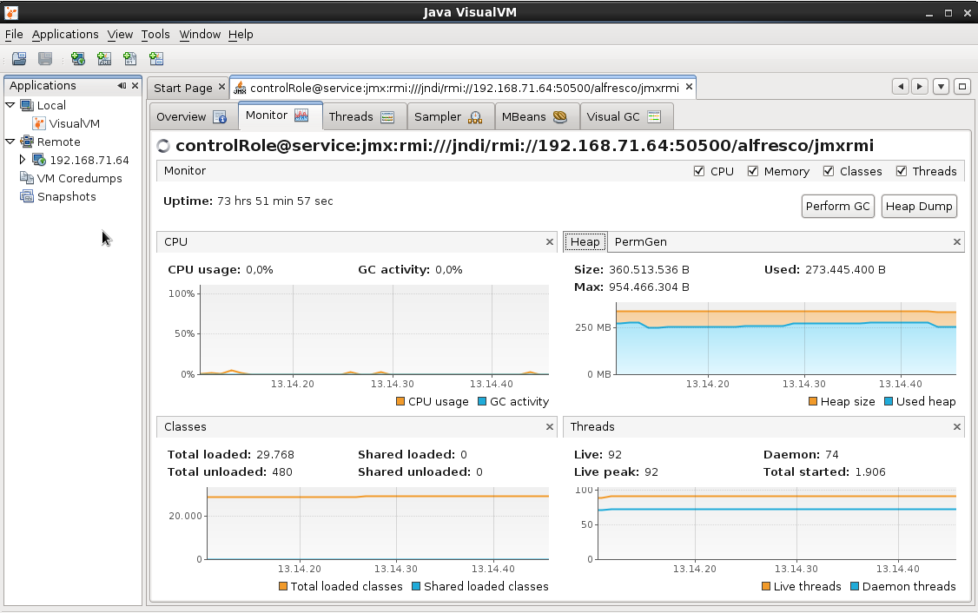Open the Help menu
Viewport: 978px width, 613px height.
tap(241, 35)
